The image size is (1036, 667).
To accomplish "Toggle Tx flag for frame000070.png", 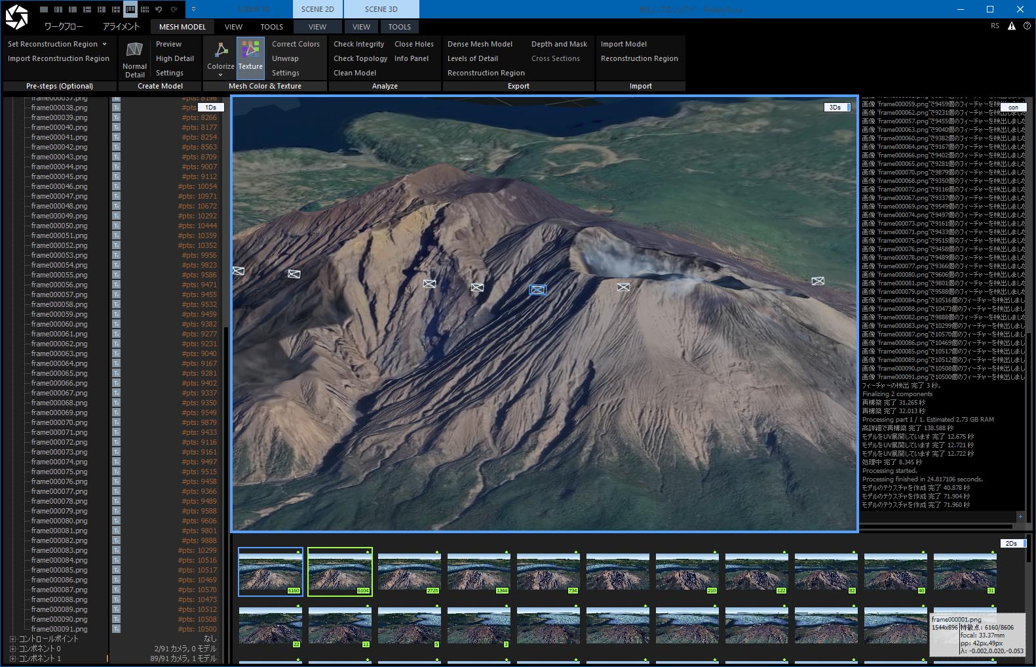I will (116, 422).
